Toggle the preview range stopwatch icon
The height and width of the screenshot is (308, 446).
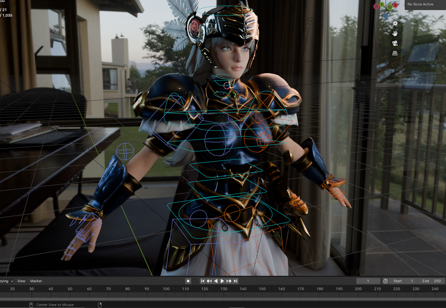(x=385, y=281)
